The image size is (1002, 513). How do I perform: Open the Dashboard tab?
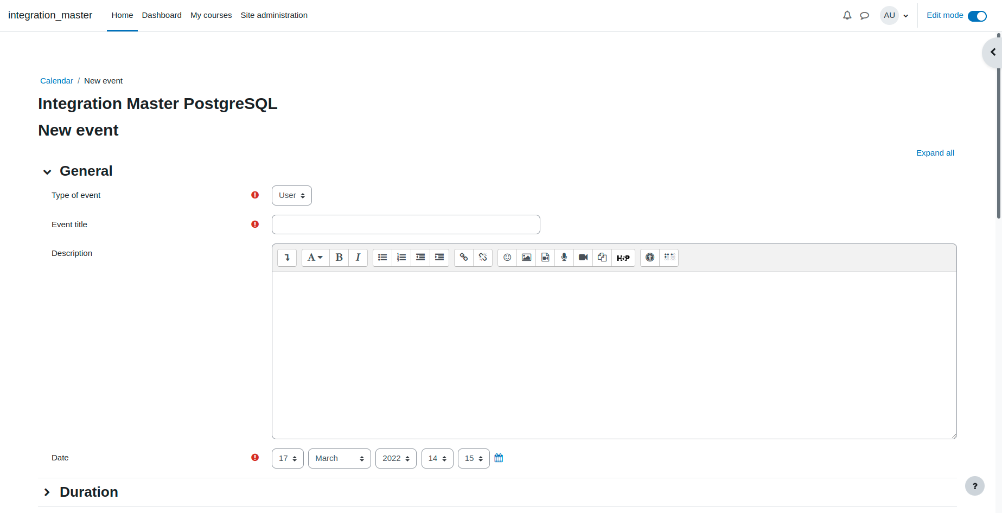[162, 15]
